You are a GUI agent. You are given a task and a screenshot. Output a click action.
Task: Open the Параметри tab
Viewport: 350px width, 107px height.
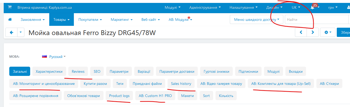(119, 71)
